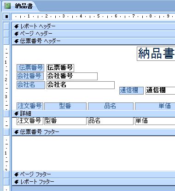Viewport: 175px width, 191px height.
Task: Select the 伝票番号 フッター section bar
Action: tap(93, 132)
